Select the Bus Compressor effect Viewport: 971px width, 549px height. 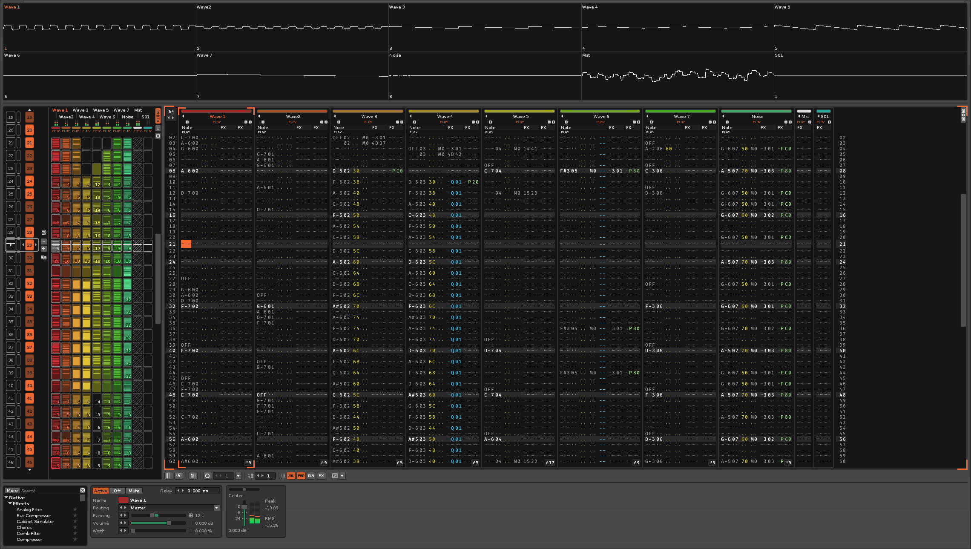click(34, 515)
